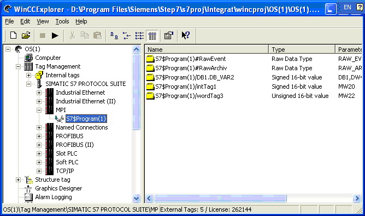Image resolution: width=365 pixels, height=216 pixels.
Task: Switch to list view icon
Action: click(139, 36)
